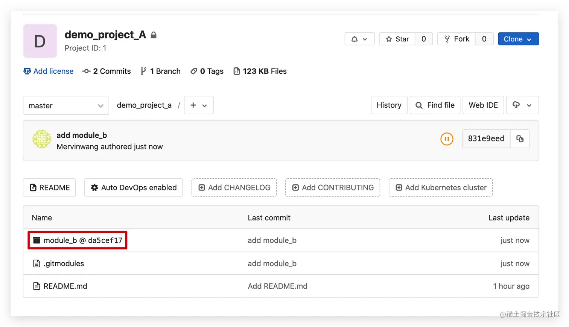
Task: Fork the demo_project_A project
Action: click(456, 39)
